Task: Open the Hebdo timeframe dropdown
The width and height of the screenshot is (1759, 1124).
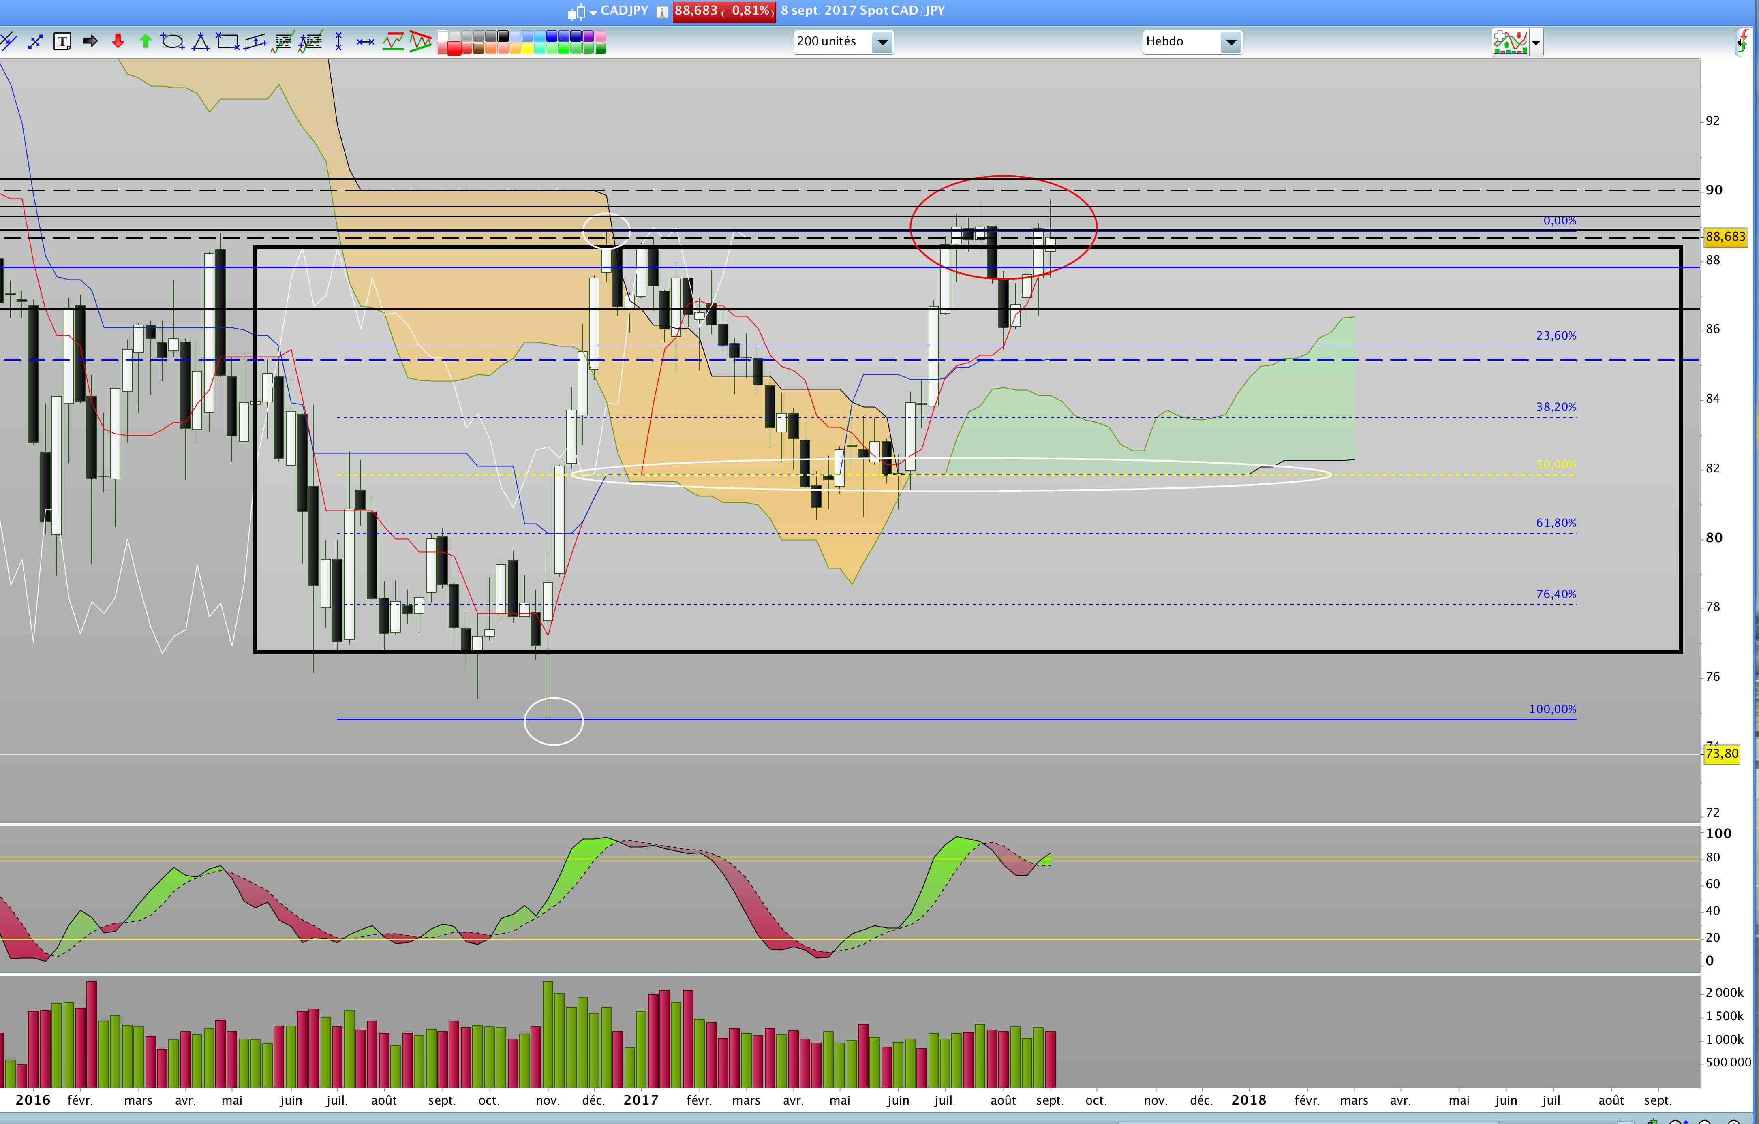Action: pyautogui.click(x=1231, y=42)
